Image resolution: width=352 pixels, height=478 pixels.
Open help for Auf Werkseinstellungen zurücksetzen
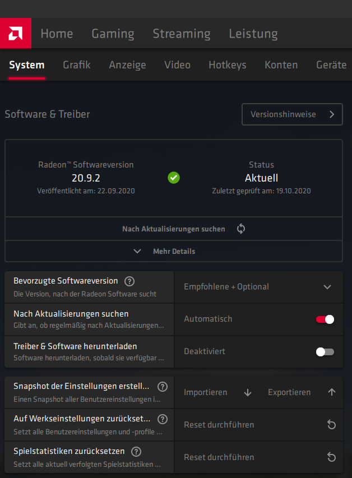pos(163,419)
